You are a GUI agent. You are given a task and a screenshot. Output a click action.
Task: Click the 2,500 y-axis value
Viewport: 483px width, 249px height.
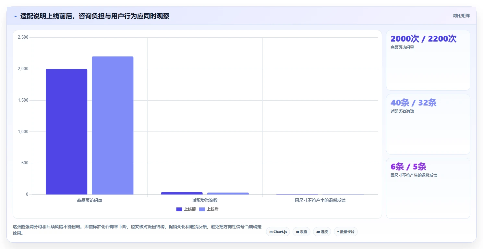(x=23, y=37)
